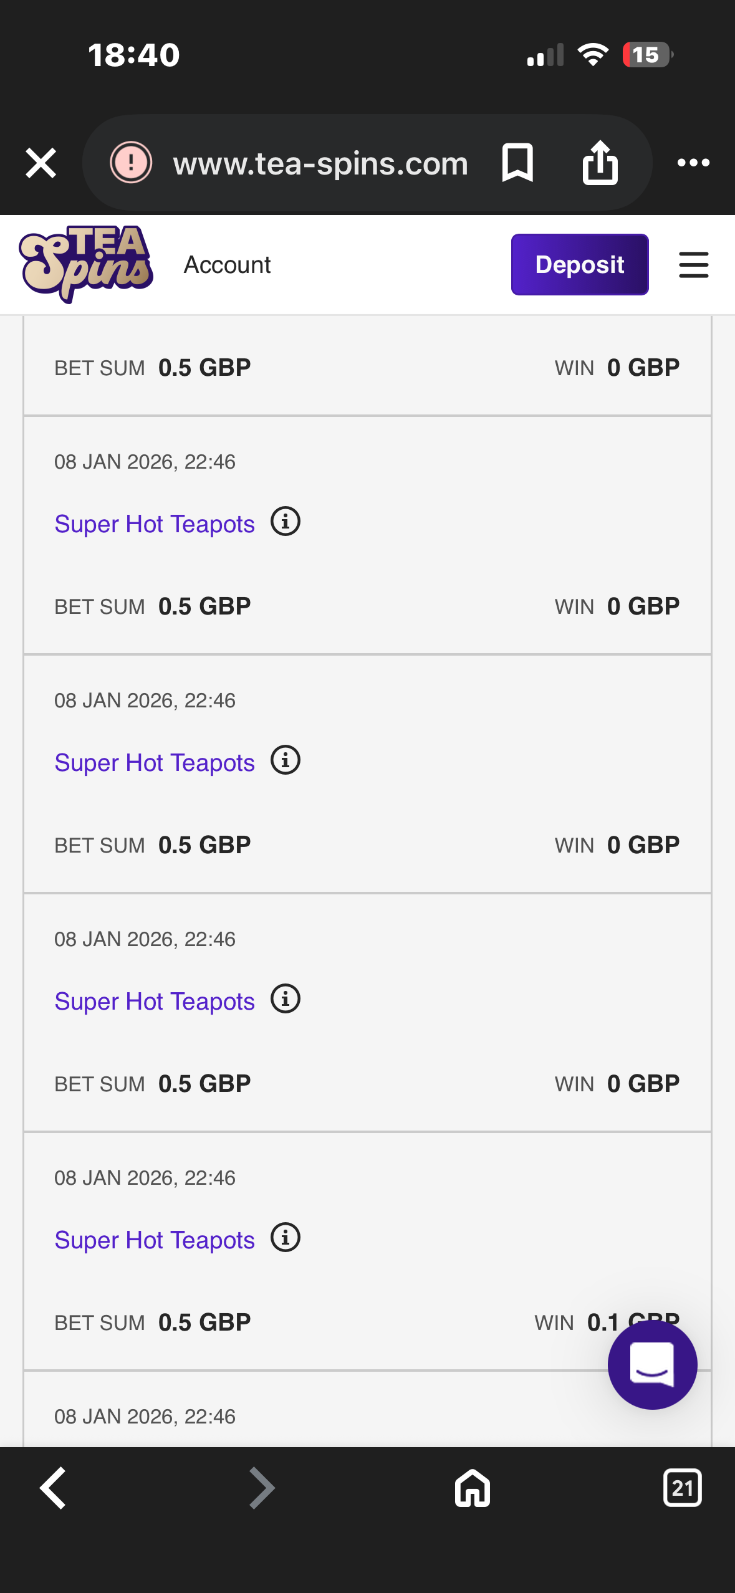Go back with browser back arrow
735x1593 pixels.
coord(53,1488)
